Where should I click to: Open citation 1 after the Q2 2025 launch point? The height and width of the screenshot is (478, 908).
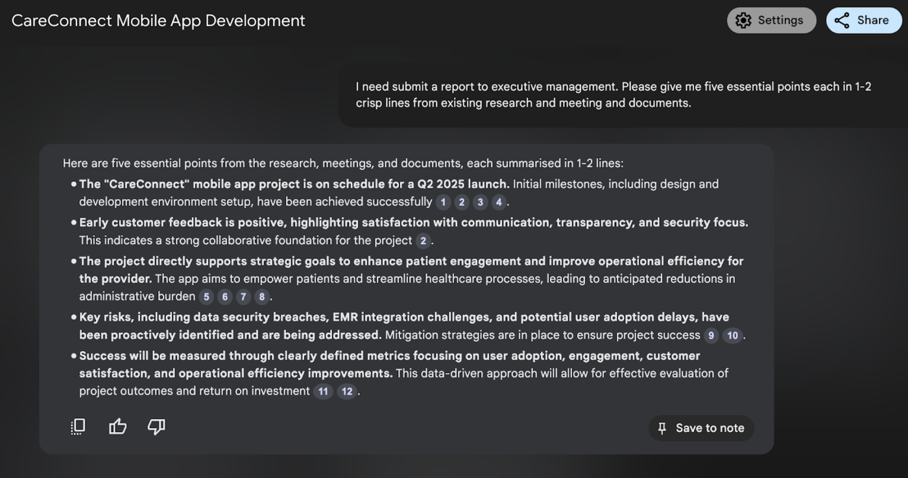[x=444, y=202]
